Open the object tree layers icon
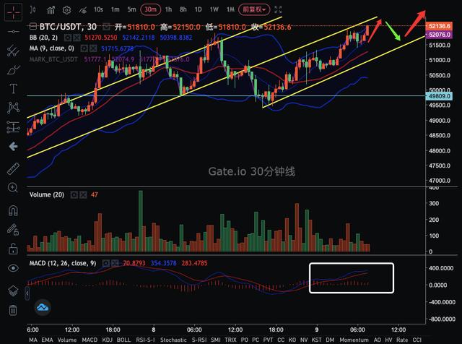The image size is (462, 344). point(12,291)
